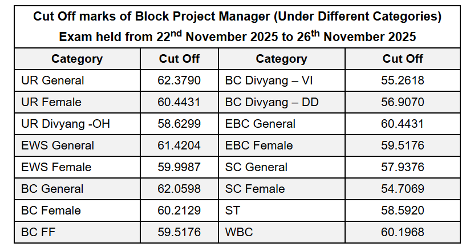Select the EWS General category cell

click(x=57, y=145)
